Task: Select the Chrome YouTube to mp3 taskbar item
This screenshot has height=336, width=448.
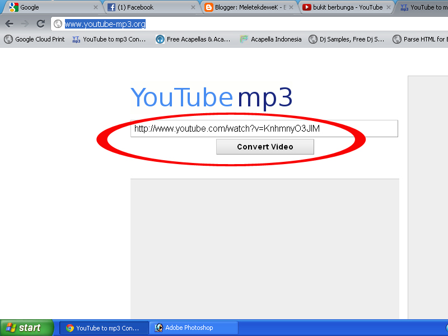Action: [x=104, y=328]
